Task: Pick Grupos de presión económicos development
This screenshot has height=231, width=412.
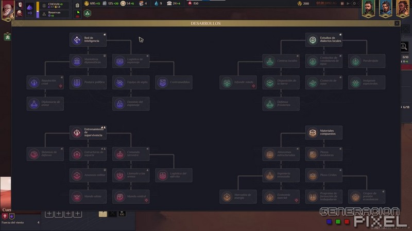Action: point(367,197)
